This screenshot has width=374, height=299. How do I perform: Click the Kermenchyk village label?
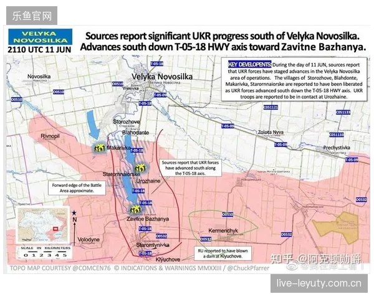223,230
